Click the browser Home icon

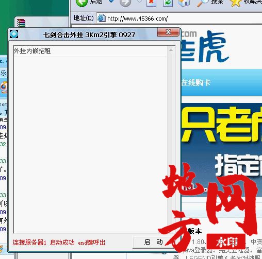(x=184, y=3)
